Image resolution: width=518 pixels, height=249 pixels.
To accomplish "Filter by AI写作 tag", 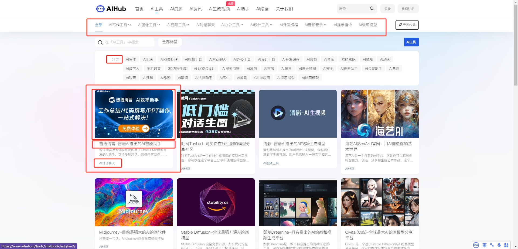I will click(x=131, y=59).
